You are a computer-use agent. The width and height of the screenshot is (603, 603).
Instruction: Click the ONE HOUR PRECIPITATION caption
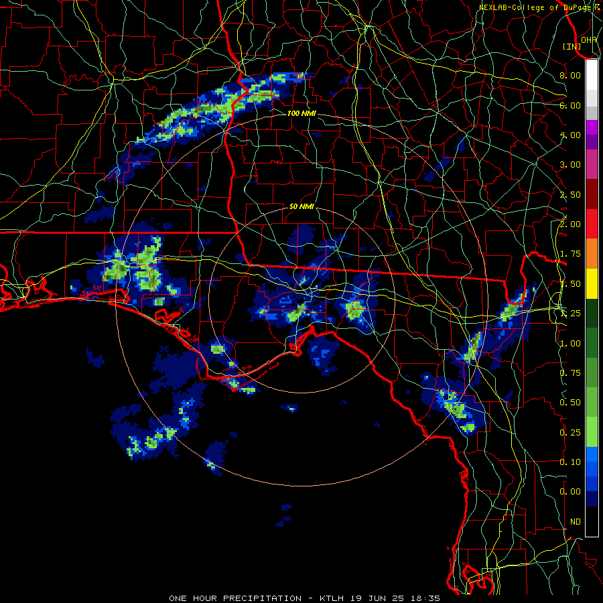[x=235, y=598]
